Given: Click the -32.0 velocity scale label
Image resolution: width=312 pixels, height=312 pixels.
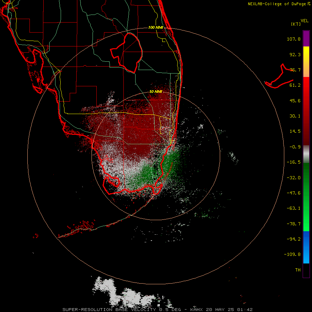Looking at the screenshot, I should [x=294, y=178].
